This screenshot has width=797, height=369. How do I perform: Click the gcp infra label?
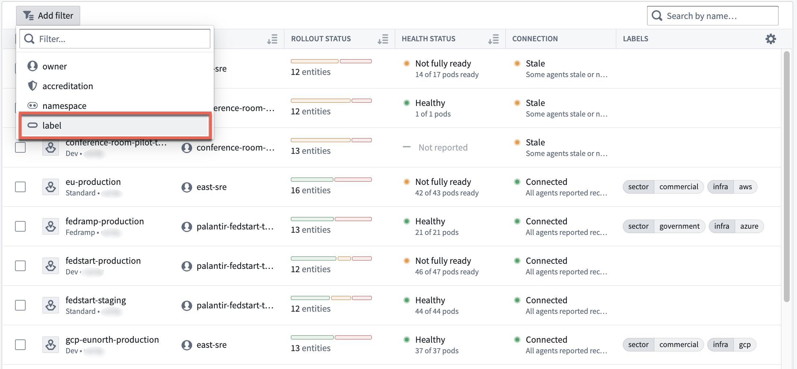click(x=745, y=345)
